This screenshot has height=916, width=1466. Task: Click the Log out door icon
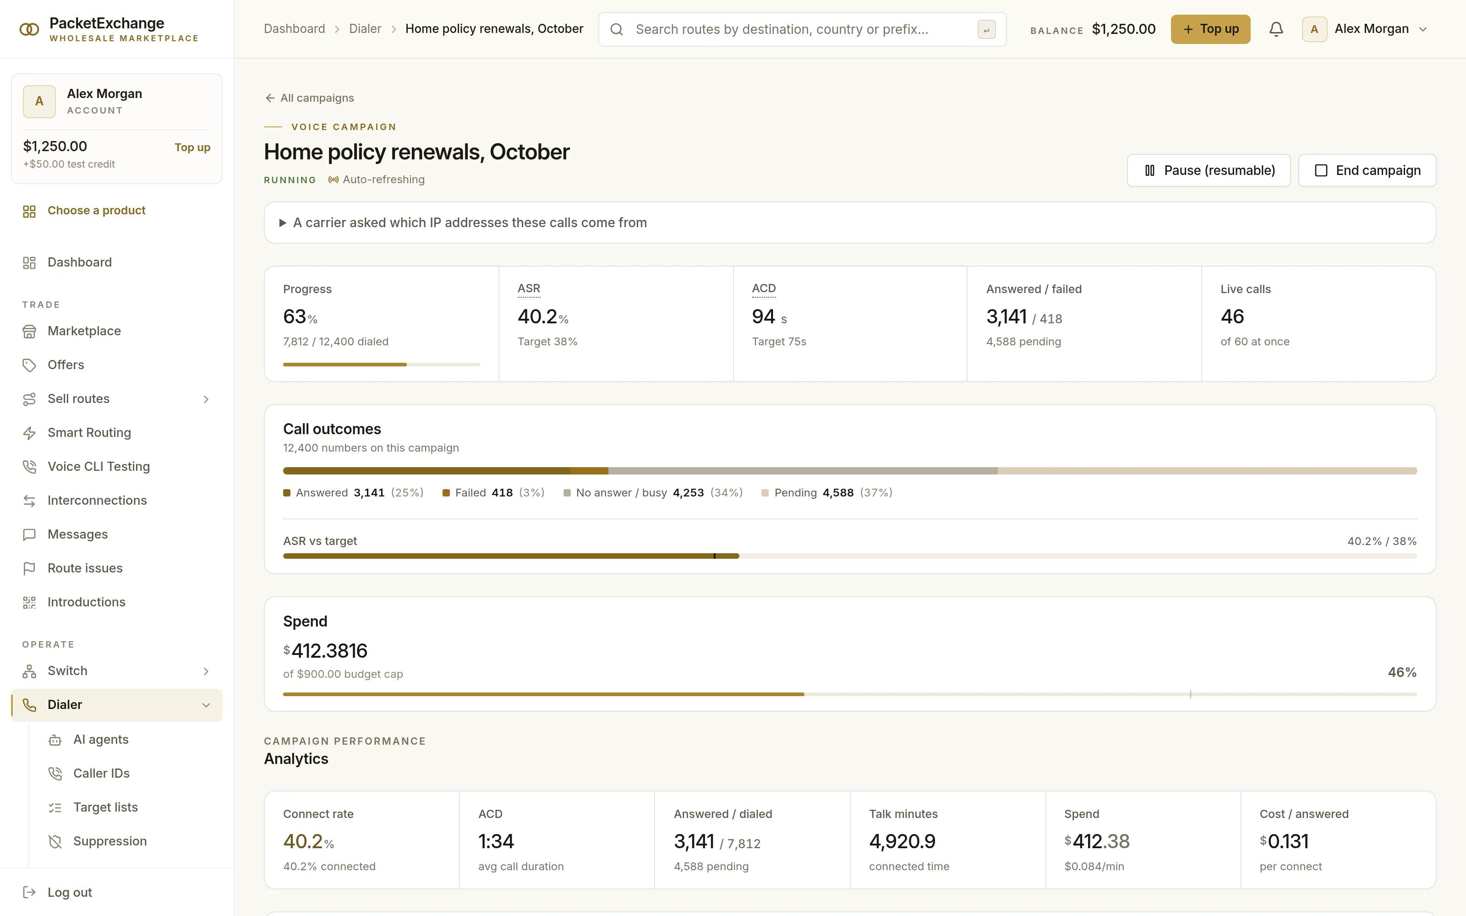click(x=29, y=892)
